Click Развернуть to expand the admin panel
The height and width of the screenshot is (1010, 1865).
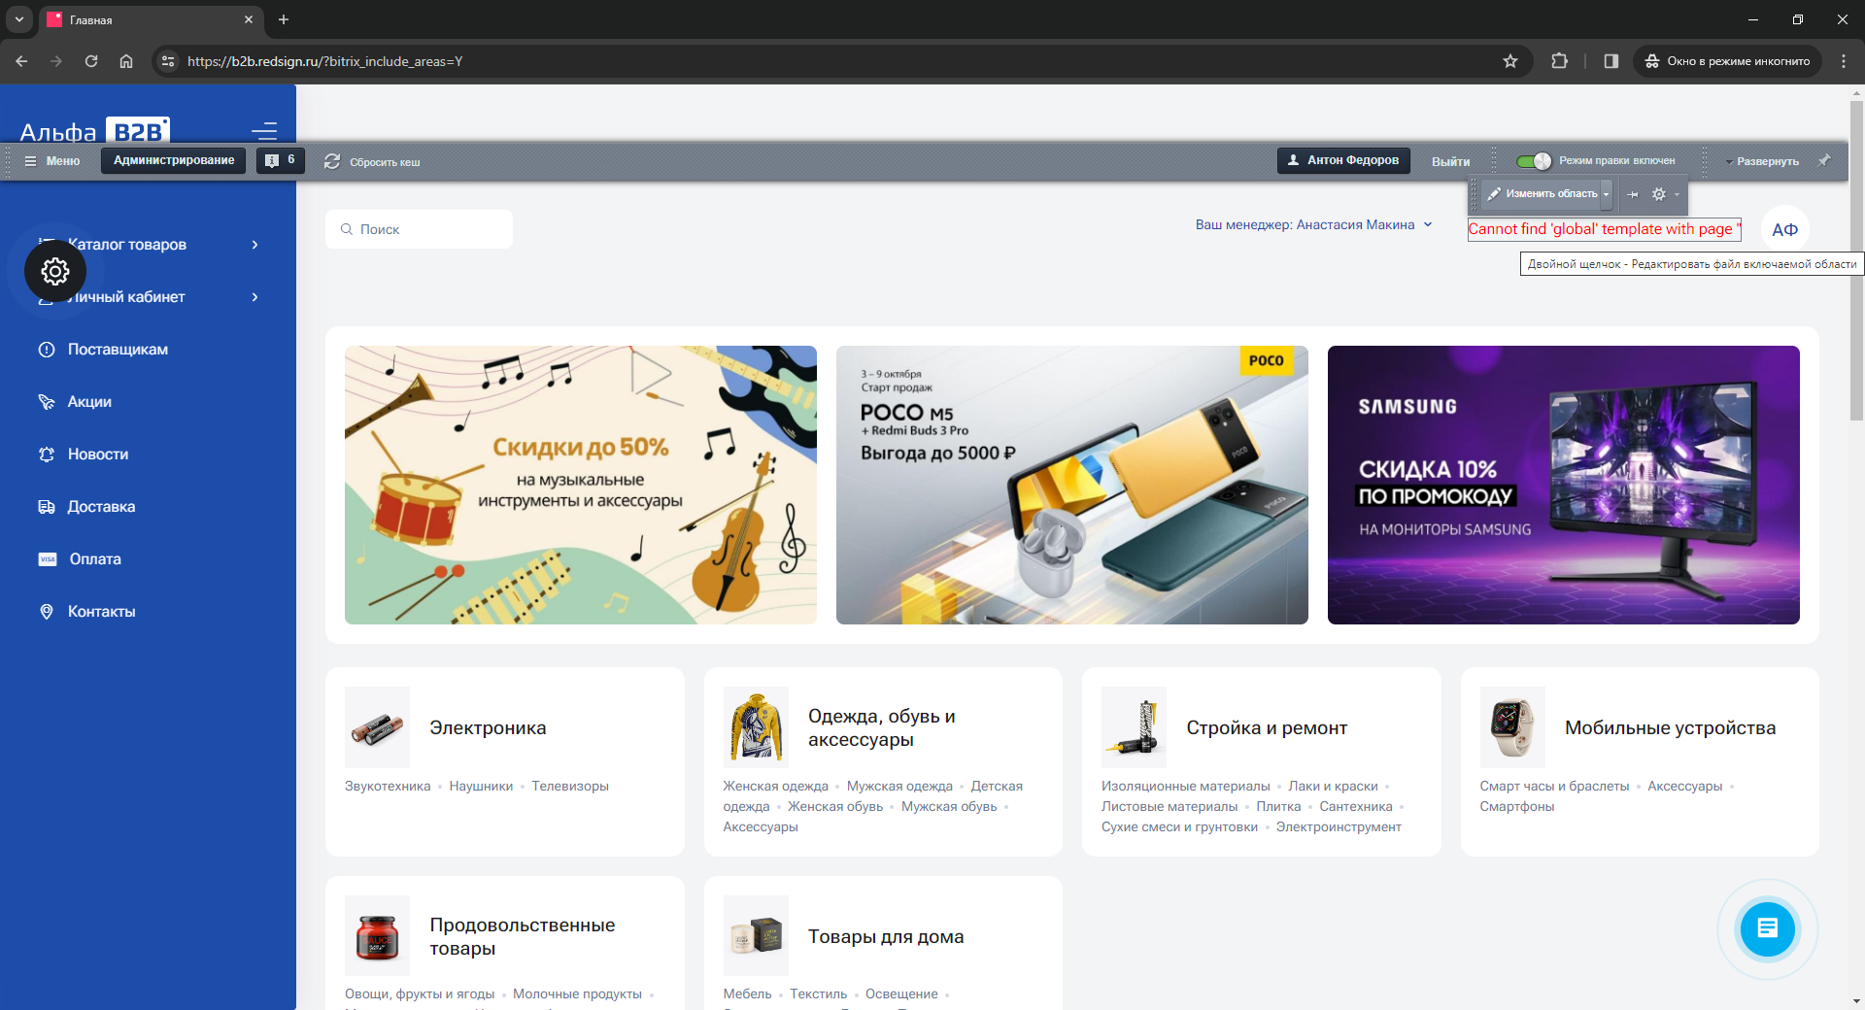[1763, 161]
